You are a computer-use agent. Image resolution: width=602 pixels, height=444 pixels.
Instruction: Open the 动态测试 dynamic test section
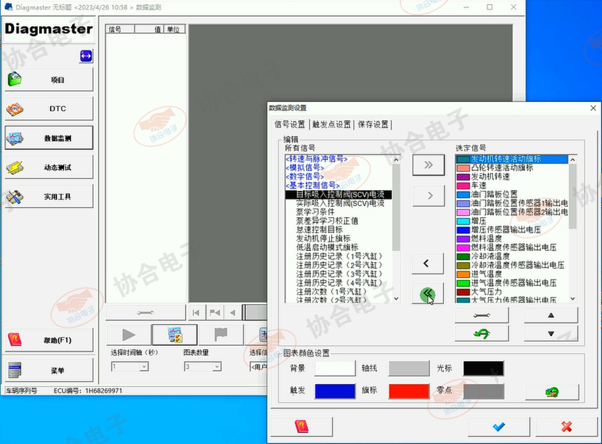point(48,167)
